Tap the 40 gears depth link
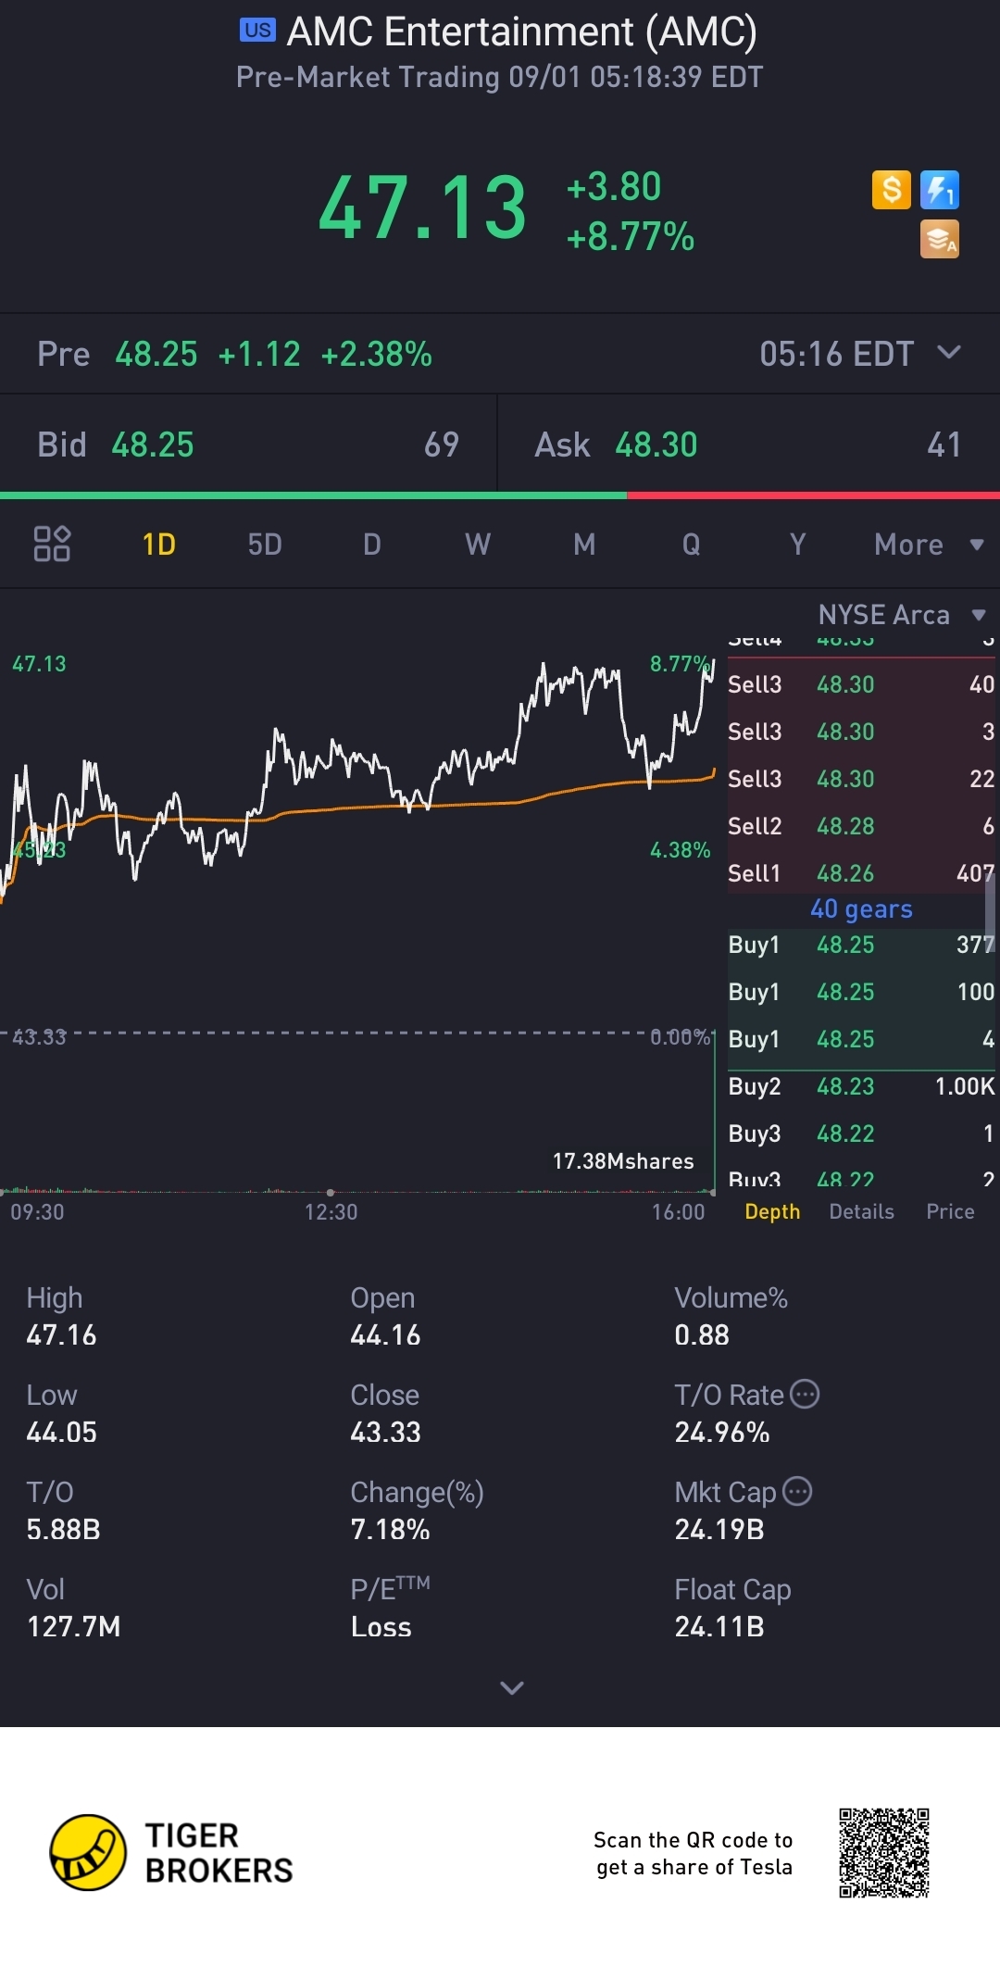This screenshot has width=1000, height=1979. coord(861,908)
